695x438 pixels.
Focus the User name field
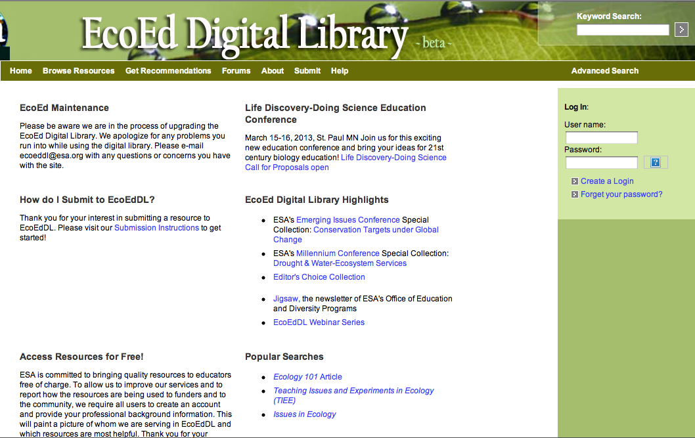(x=601, y=137)
